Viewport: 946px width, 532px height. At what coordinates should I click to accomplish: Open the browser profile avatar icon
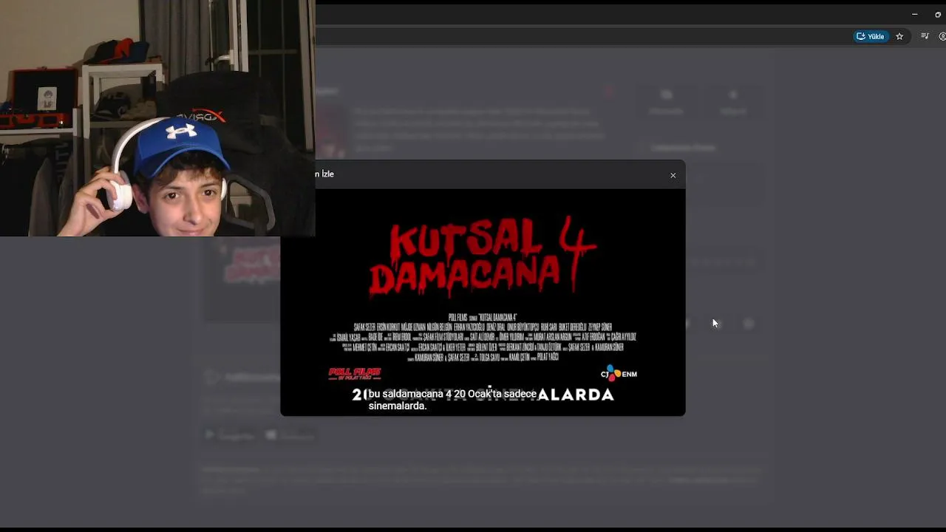pyautogui.click(x=942, y=36)
